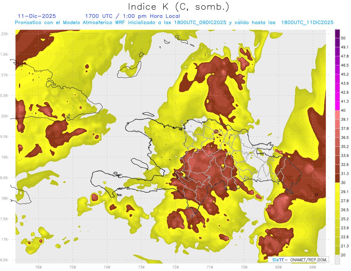
Task: Pick the color scale value 35.2
Action: (x=345, y=146)
